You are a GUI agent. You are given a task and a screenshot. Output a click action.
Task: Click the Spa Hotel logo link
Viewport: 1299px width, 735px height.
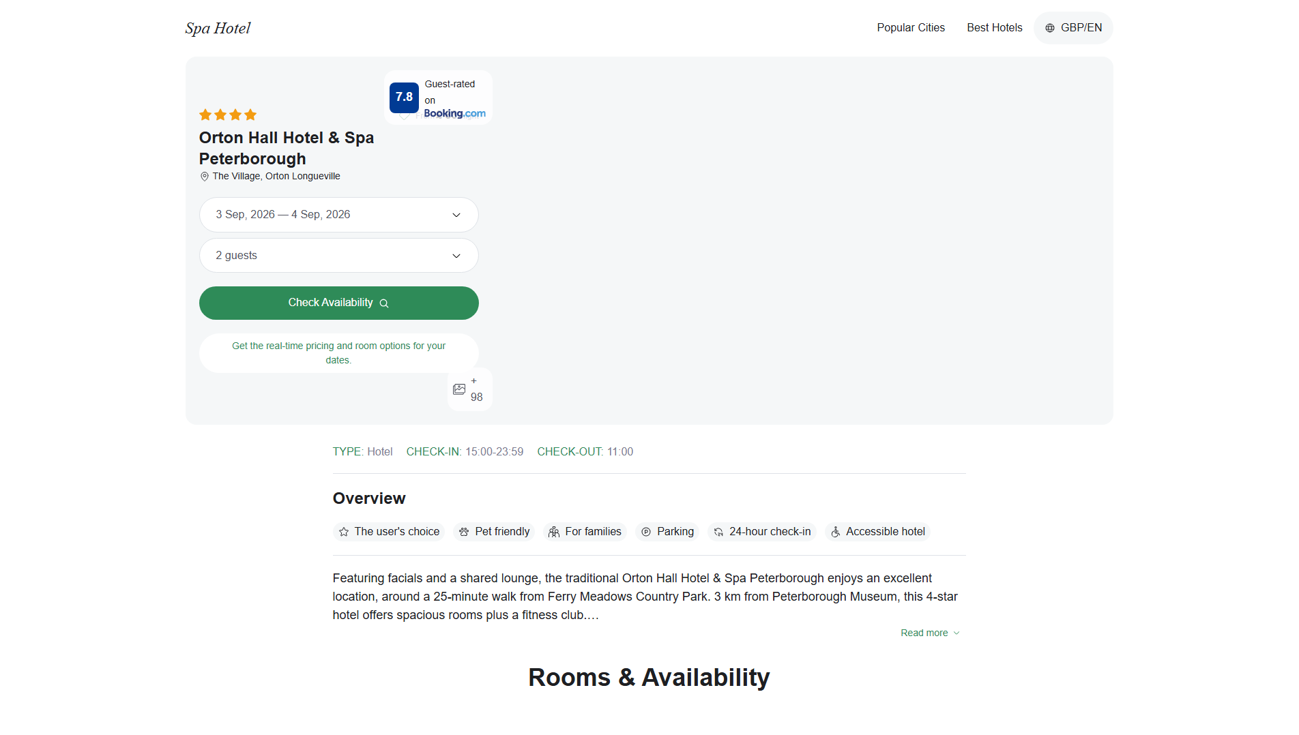(218, 28)
